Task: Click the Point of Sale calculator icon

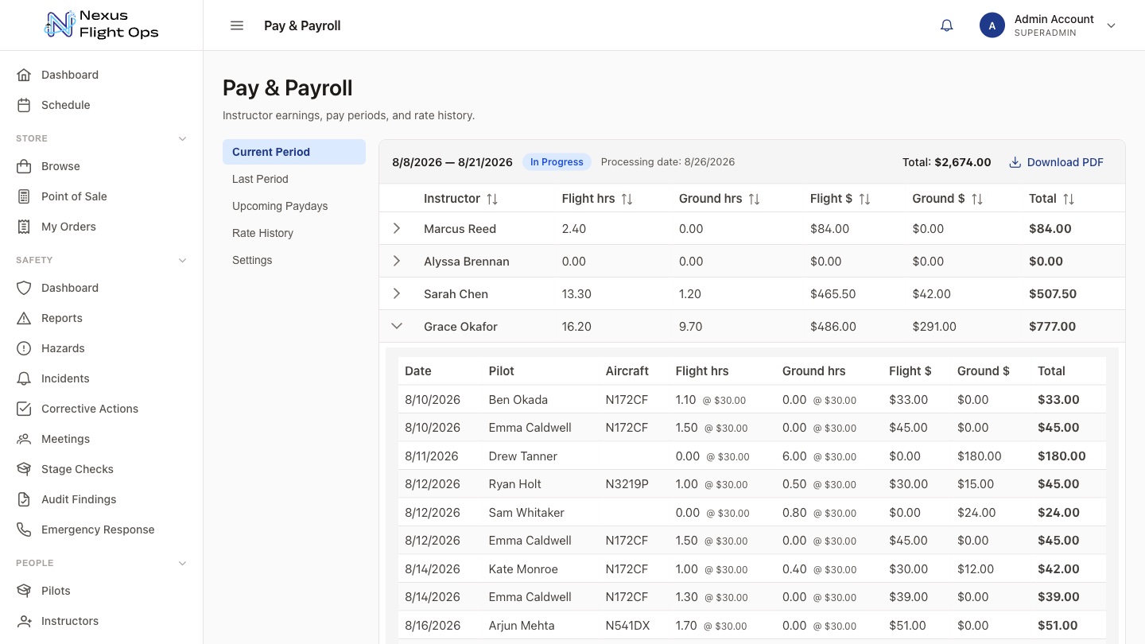Action: tap(25, 196)
